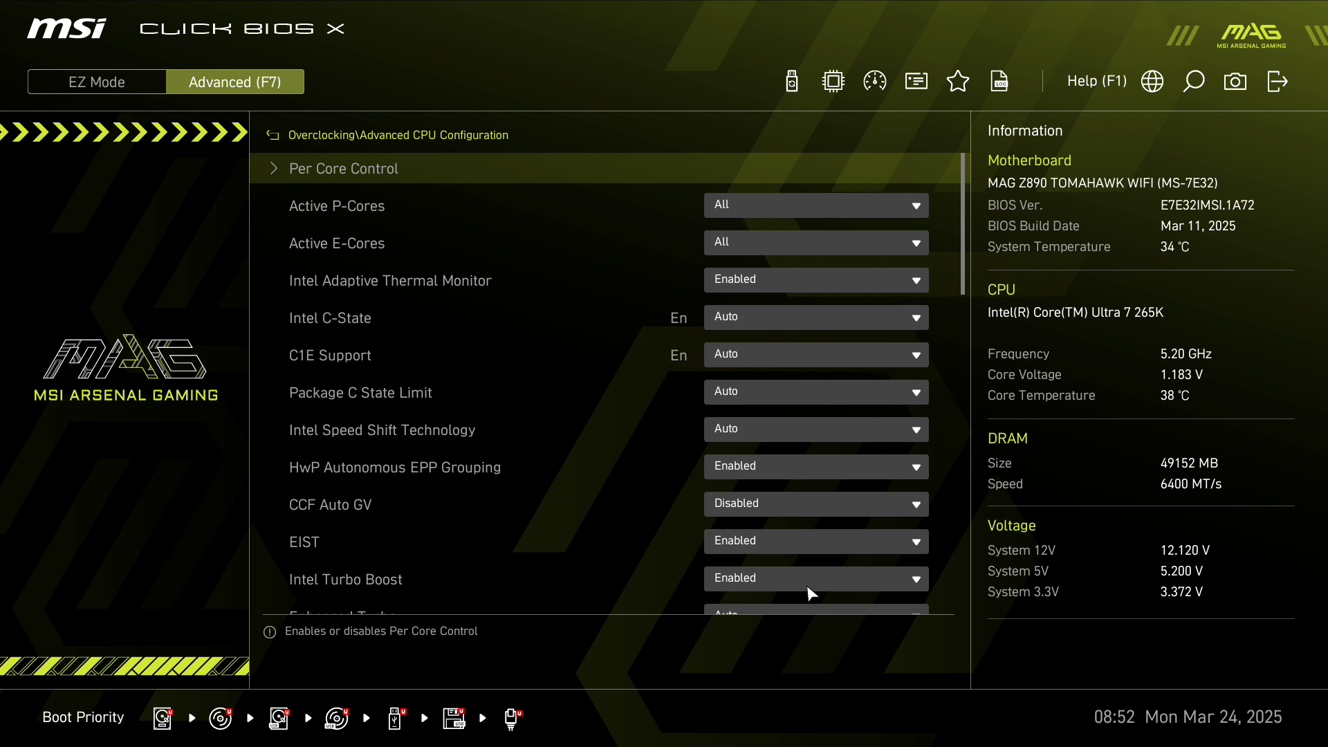Switch to EZ Mode tab
The height and width of the screenshot is (747, 1328).
97,82
